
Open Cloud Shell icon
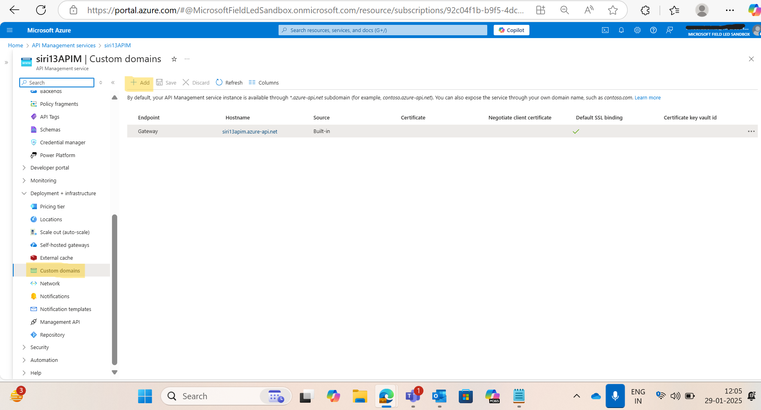tap(605, 30)
